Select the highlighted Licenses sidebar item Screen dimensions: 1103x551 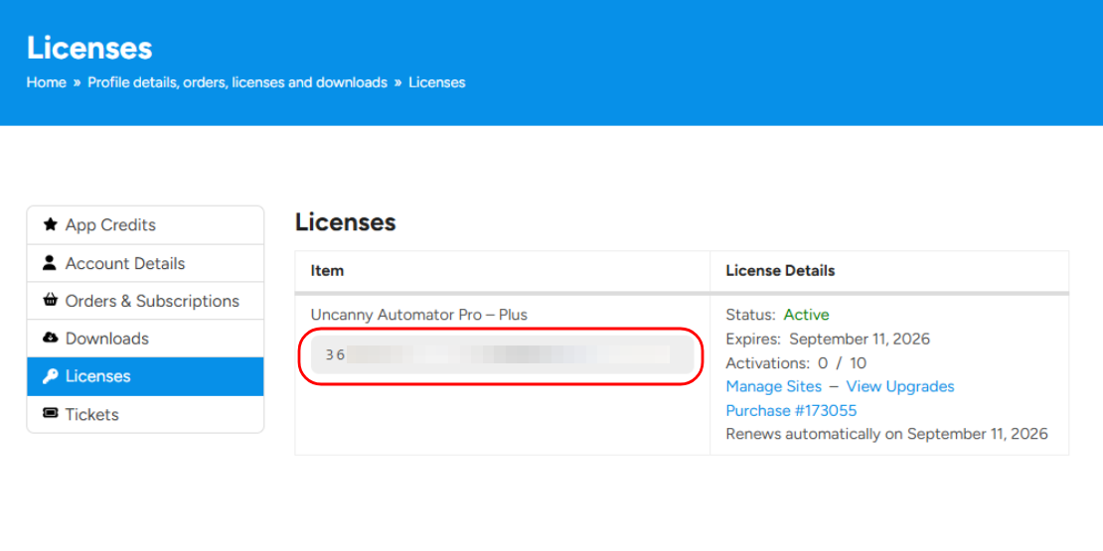[98, 376]
